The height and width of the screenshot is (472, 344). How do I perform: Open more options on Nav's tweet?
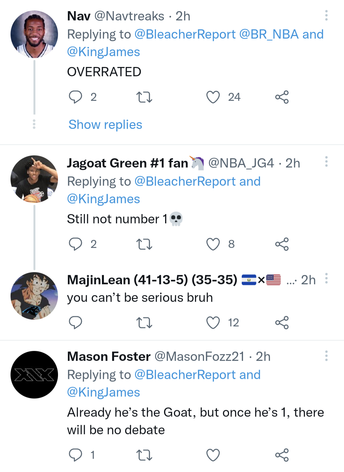326,16
